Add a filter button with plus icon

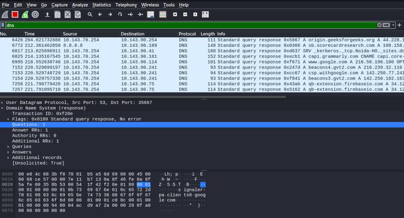[x=399, y=25]
